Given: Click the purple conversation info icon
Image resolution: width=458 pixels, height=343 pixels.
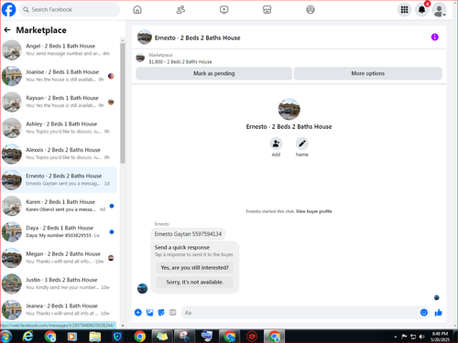Looking at the screenshot, I should click(x=435, y=38).
